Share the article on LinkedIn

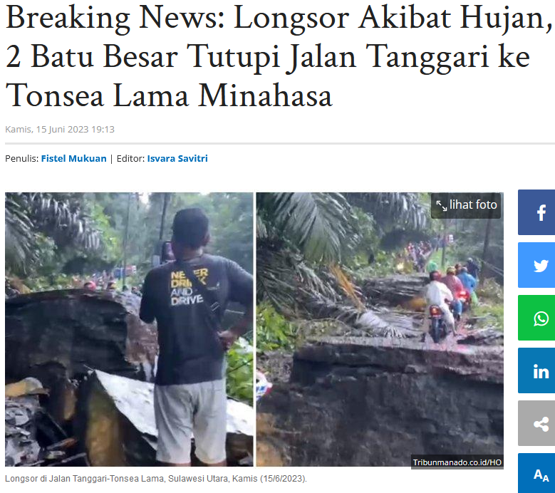tap(536, 370)
